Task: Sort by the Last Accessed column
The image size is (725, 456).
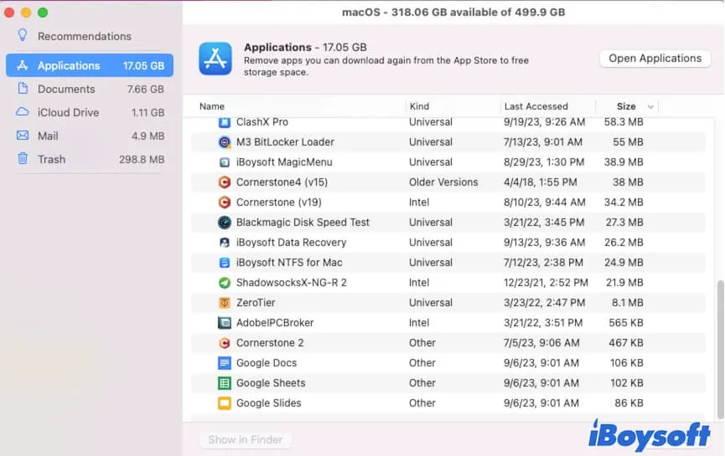Action: point(536,106)
